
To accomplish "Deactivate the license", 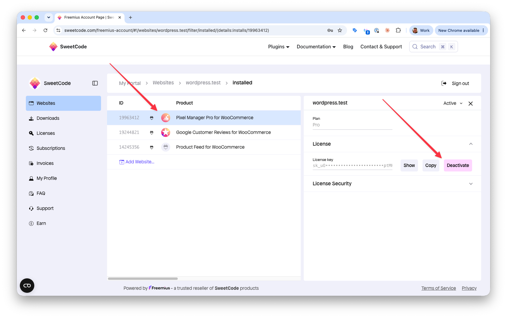I will [x=458, y=165].
